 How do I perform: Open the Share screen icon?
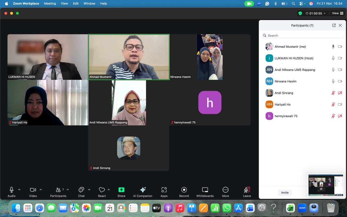[121, 190]
